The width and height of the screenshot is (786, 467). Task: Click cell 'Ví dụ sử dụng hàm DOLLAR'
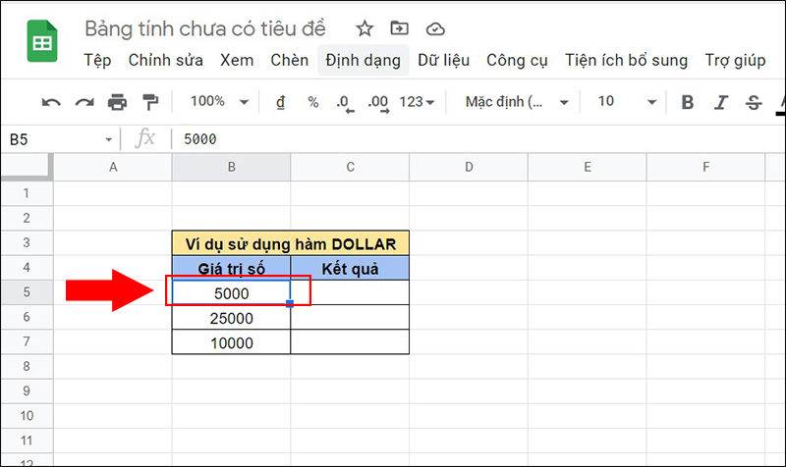[x=290, y=243]
